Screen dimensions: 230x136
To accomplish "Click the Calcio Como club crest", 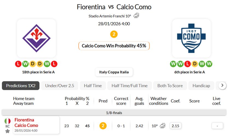I will 191,38.
